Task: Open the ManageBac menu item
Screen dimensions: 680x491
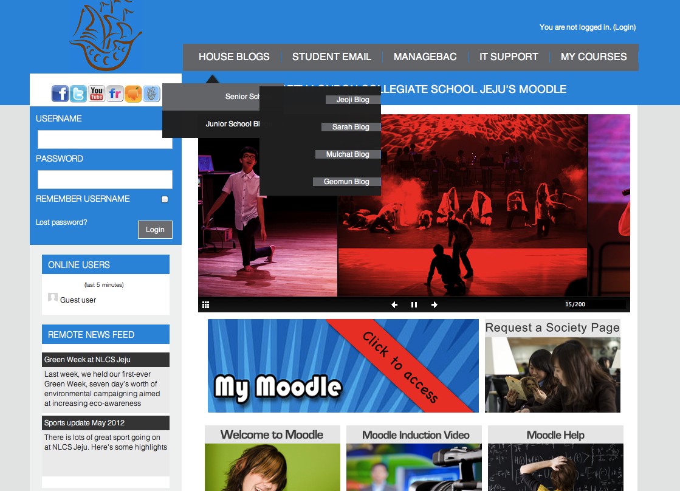Action: coord(425,57)
